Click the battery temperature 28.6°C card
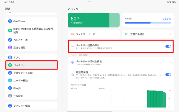 click(x=148, y=20)
